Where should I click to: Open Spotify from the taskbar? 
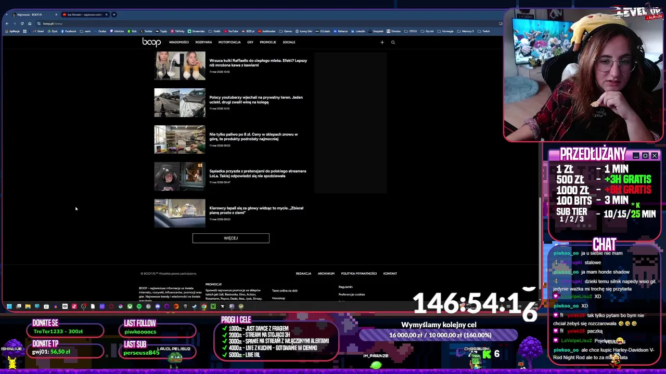(139, 306)
